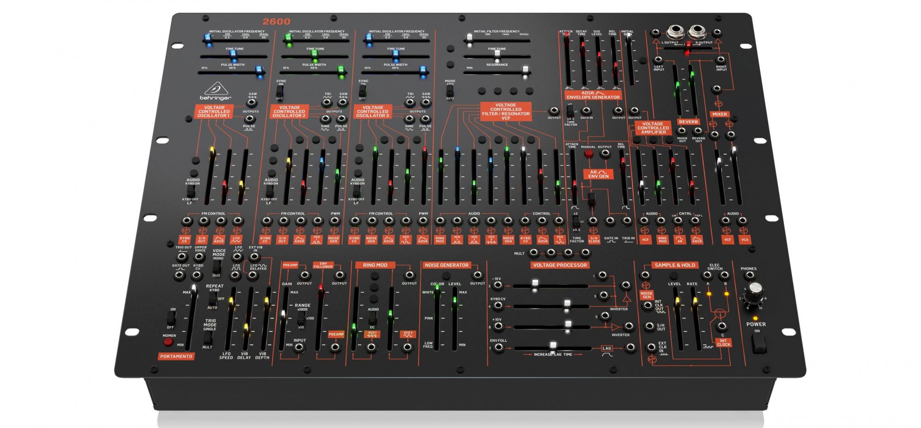Click the noise COLOR slider

(x=437, y=318)
